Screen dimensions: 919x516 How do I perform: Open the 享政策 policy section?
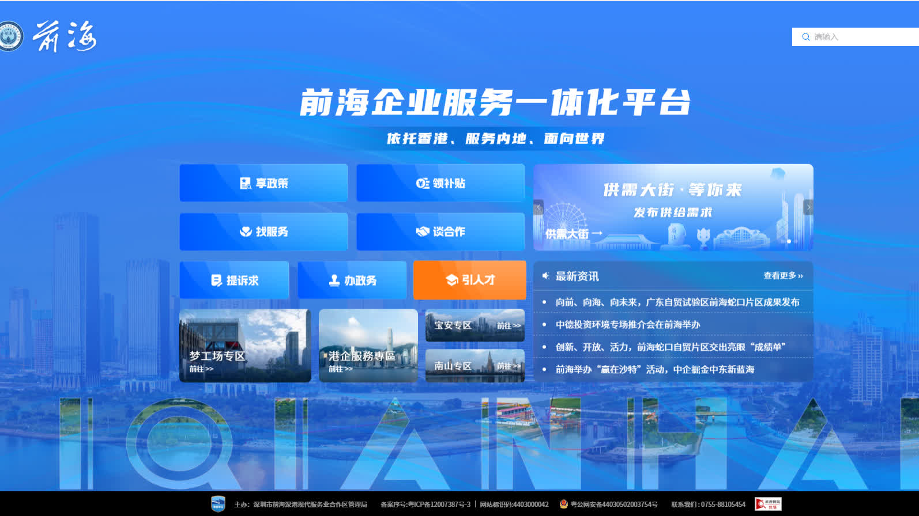click(x=263, y=183)
